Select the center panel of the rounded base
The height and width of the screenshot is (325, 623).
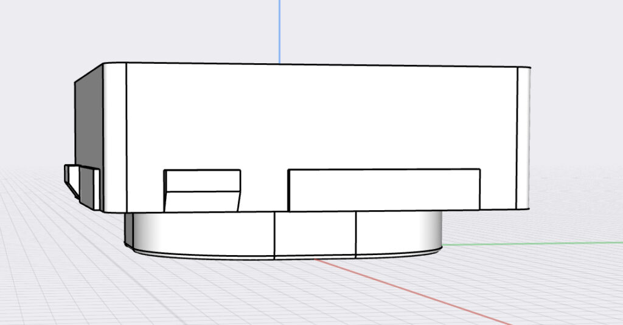(315, 234)
